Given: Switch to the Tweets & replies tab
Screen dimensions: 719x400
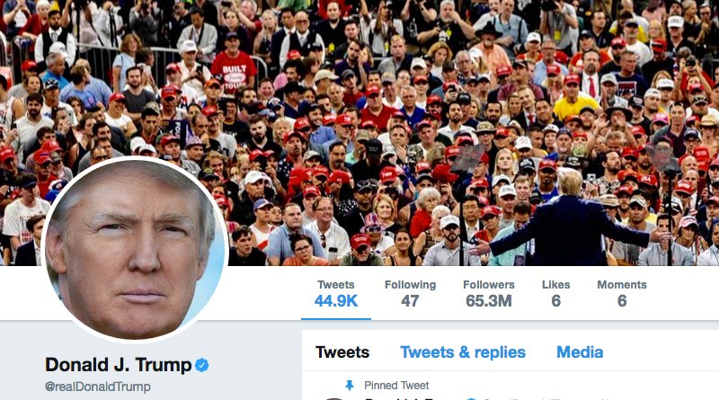Looking at the screenshot, I should (463, 352).
